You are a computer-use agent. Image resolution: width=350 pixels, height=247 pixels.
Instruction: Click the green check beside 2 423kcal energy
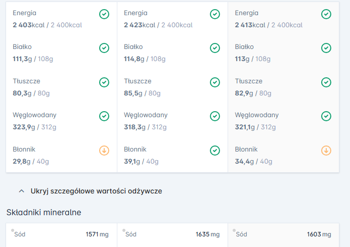pyautogui.click(x=215, y=14)
